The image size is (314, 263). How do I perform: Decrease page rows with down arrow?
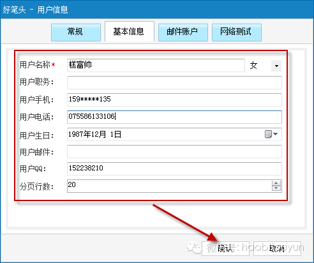coord(276,188)
